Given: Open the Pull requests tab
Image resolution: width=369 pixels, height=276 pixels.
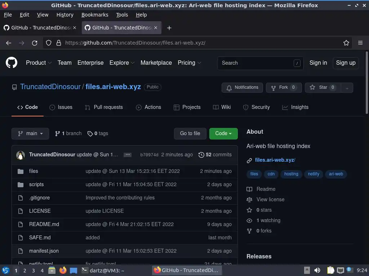Looking at the screenshot, I should (x=104, y=107).
